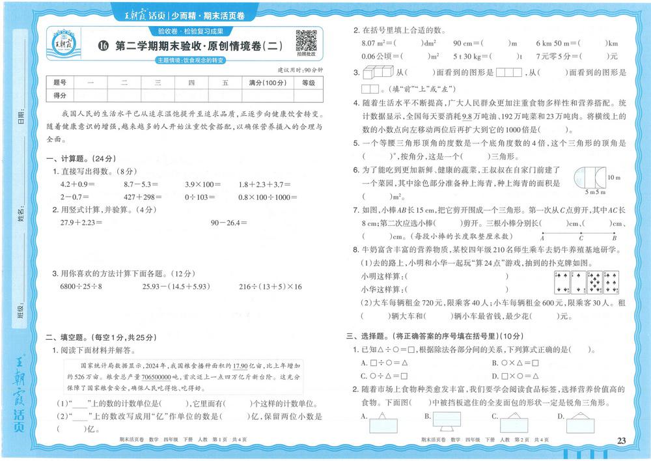Click the second playing card in question 8
Image resolution: width=651 pixels, height=461 pixels.
tap(578, 283)
